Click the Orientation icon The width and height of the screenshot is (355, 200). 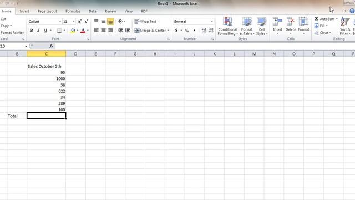pyautogui.click(x=120, y=21)
